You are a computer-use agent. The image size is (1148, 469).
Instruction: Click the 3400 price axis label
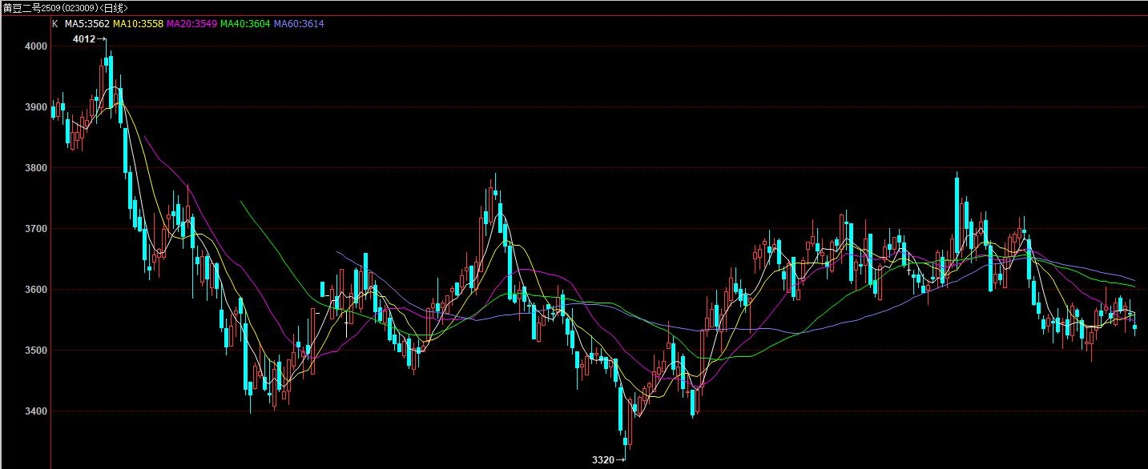tap(36, 411)
